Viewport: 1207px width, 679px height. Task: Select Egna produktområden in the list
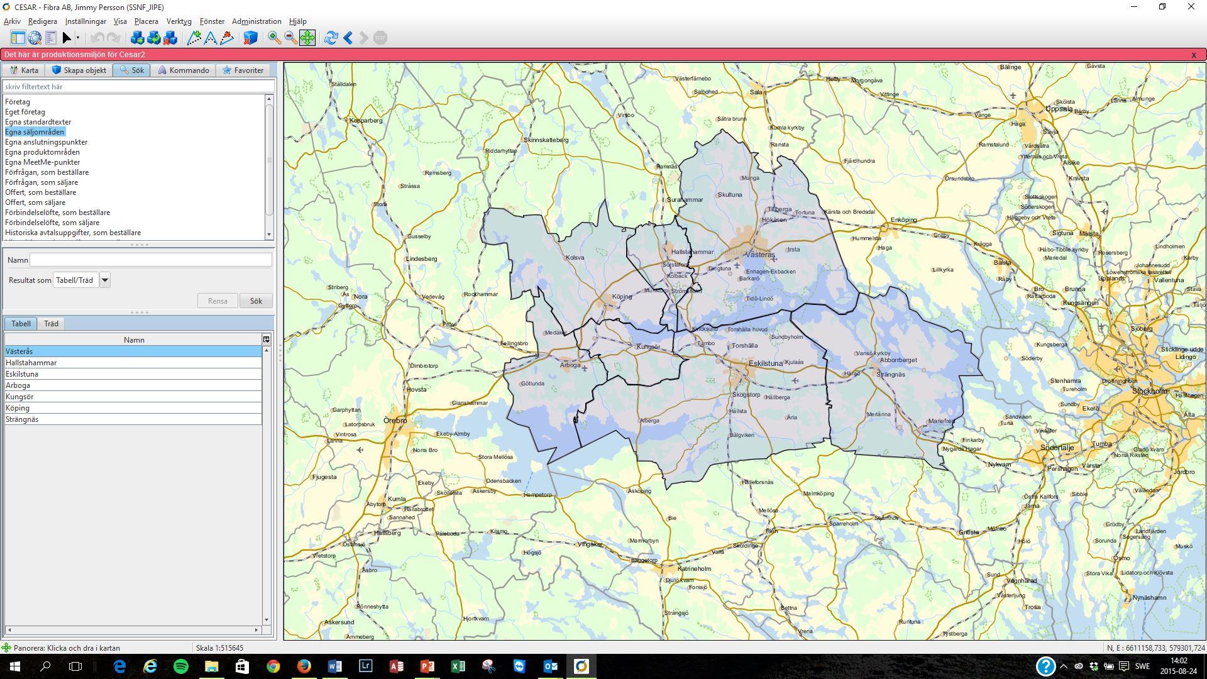coord(43,152)
